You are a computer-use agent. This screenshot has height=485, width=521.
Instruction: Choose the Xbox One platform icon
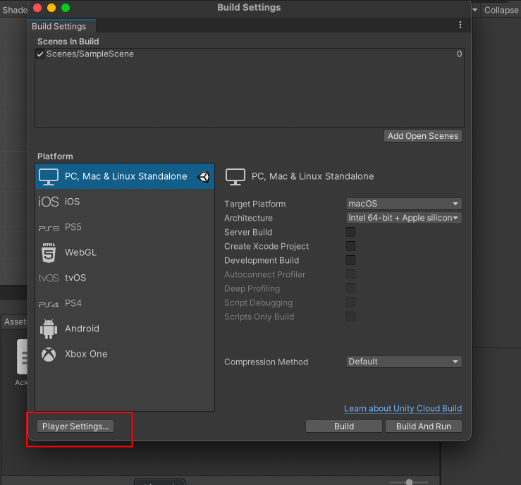tap(49, 354)
